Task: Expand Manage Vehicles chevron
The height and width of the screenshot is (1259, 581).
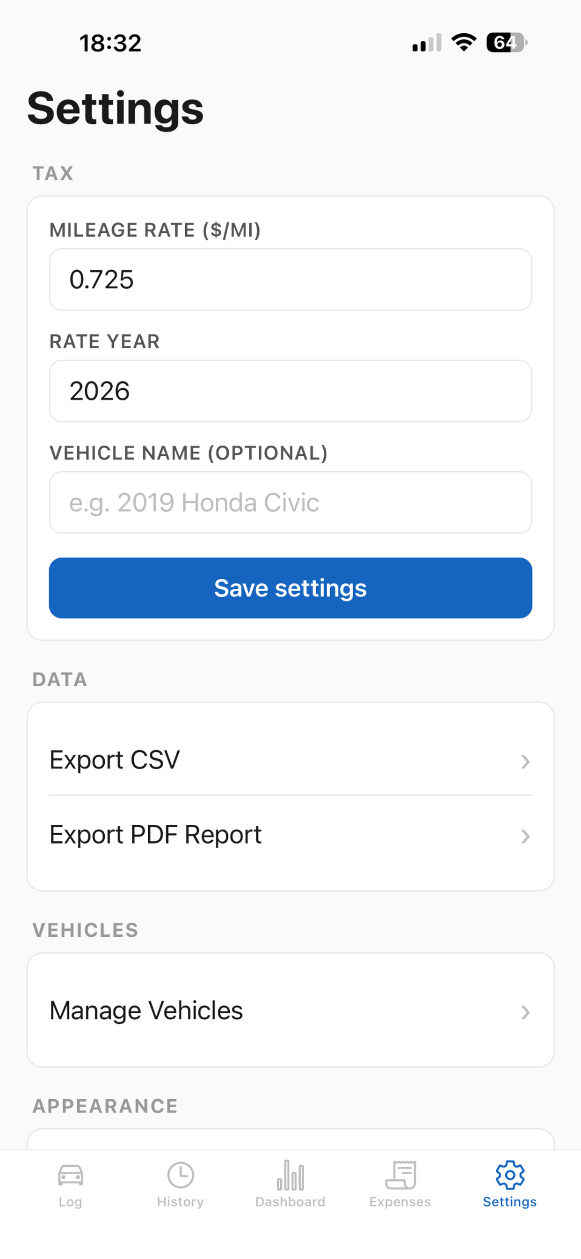Action: click(525, 1012)
